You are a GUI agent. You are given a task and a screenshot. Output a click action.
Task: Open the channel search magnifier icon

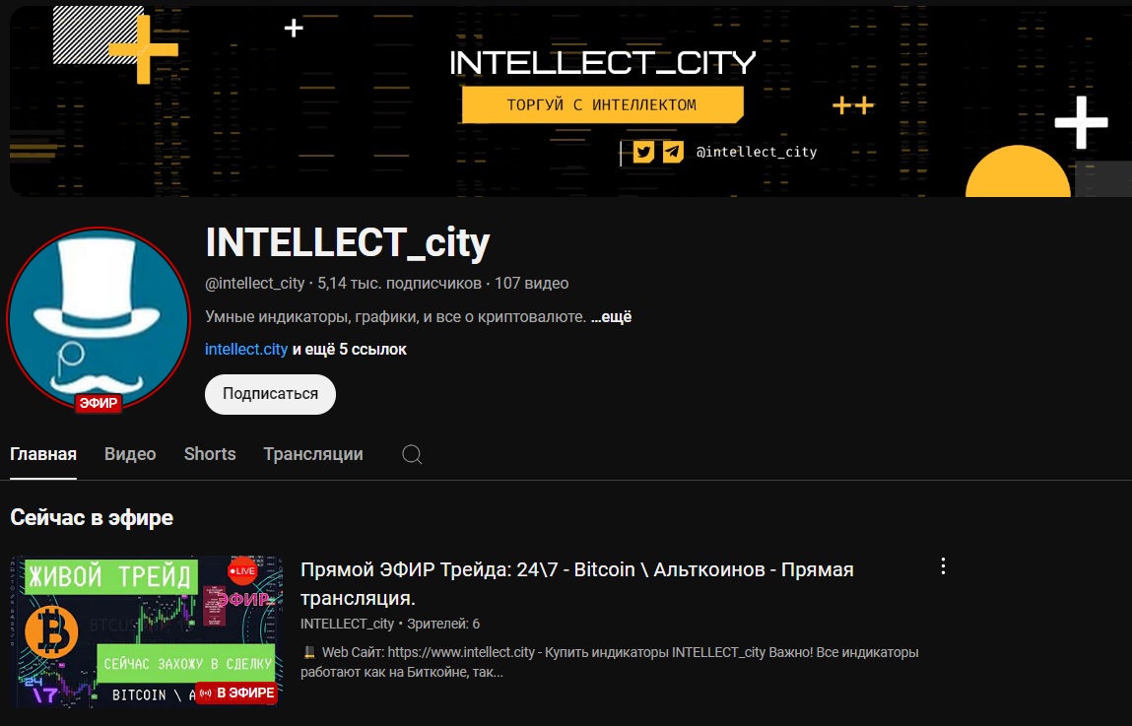(412, 455)
